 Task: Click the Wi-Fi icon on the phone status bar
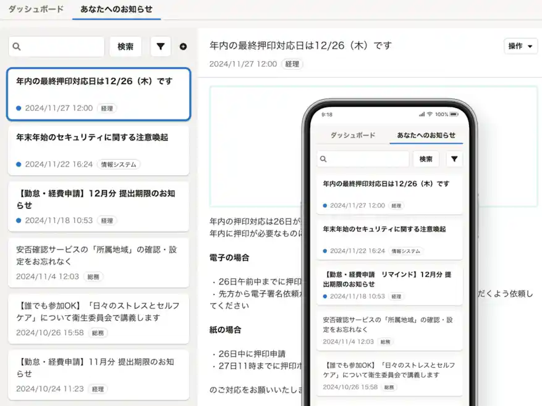tap(431, 114)
